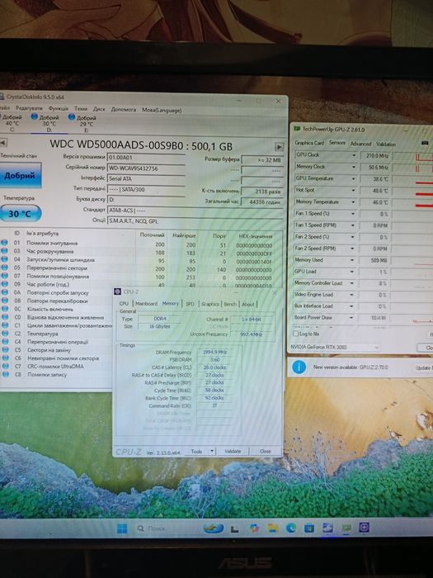The width and height of the screenshot is (433, 578).
Task: Open Microsoft Store from the taskbar
Action: pyautogui.click(x=309, y=528)
